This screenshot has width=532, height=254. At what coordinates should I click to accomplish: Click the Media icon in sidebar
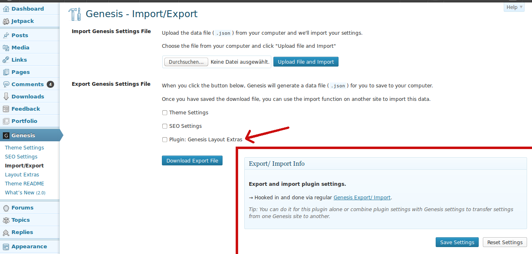(6, 47)
